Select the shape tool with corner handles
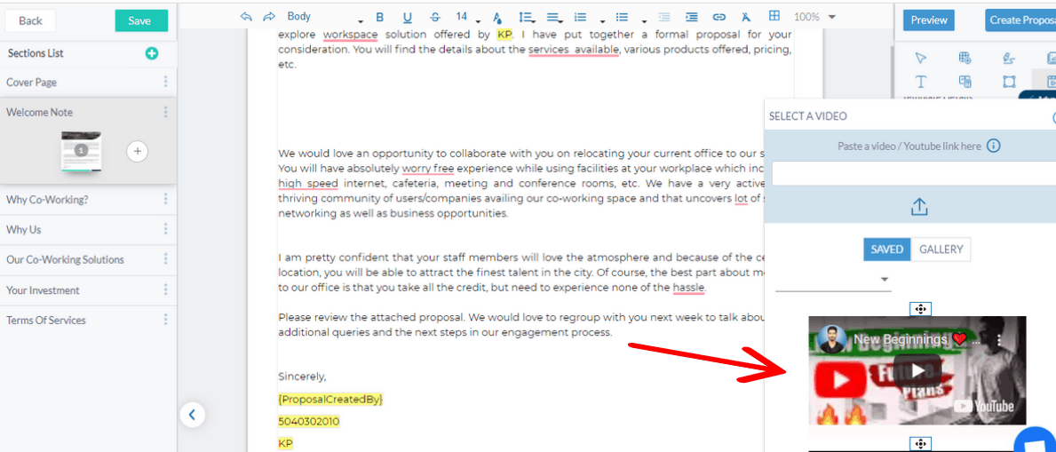 tap(1008, 82)
